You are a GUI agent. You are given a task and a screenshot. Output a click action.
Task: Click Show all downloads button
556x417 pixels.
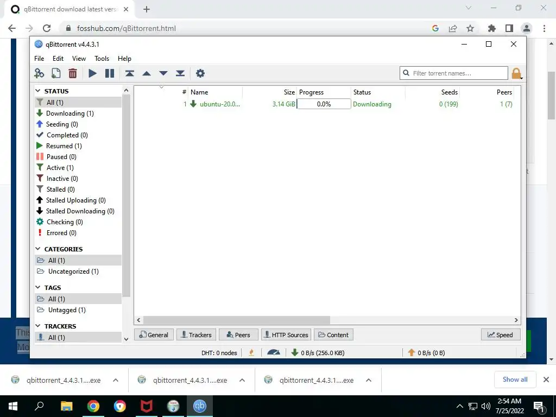point(515,380)
